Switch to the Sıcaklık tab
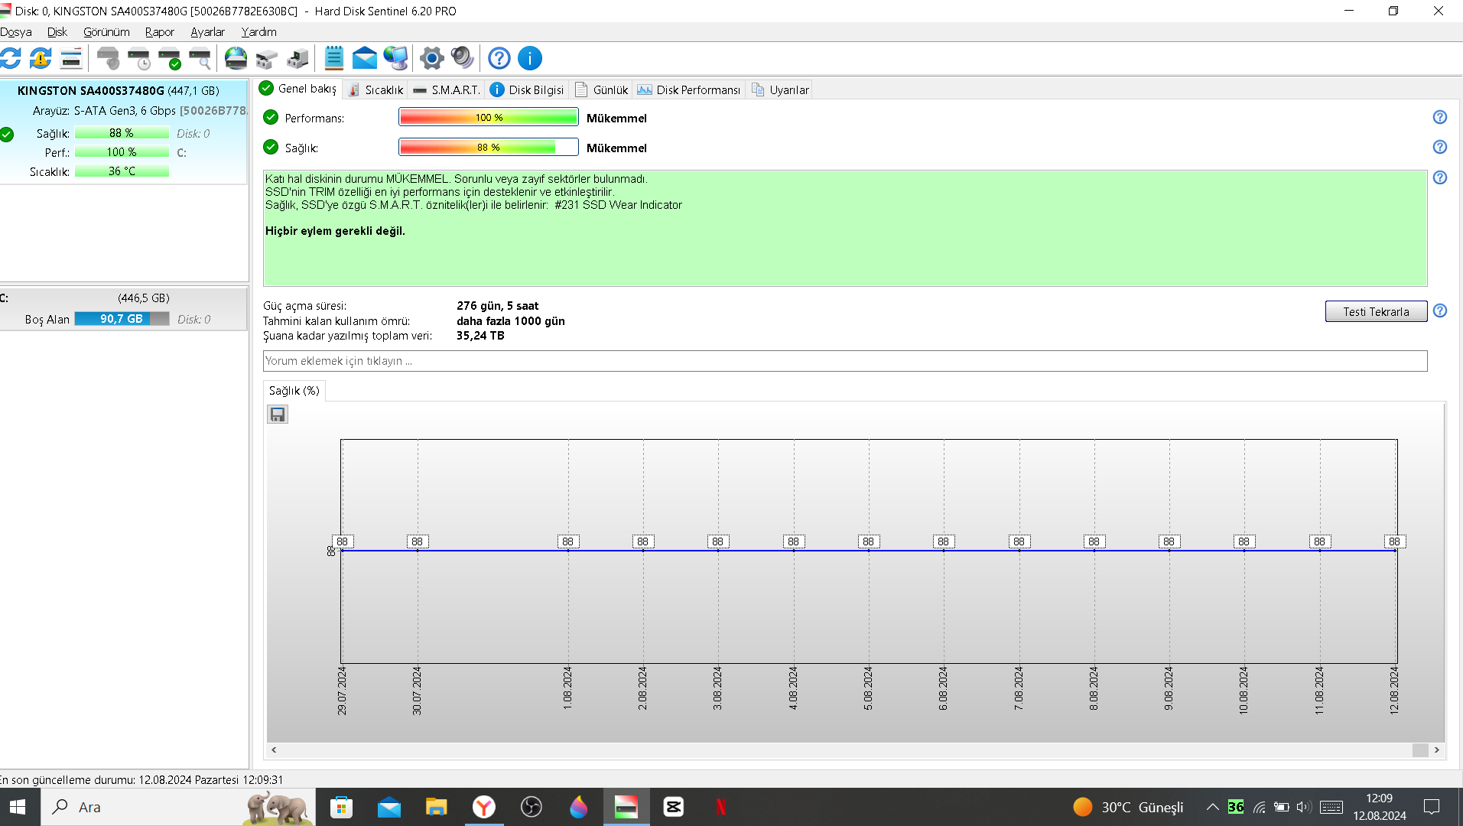The height and width of the screenshot is (826, 1463). click(x=376, y=89)
